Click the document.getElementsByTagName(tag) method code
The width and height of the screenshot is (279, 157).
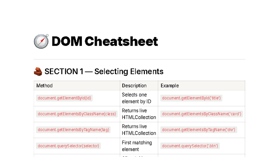(x=73, y=130)
